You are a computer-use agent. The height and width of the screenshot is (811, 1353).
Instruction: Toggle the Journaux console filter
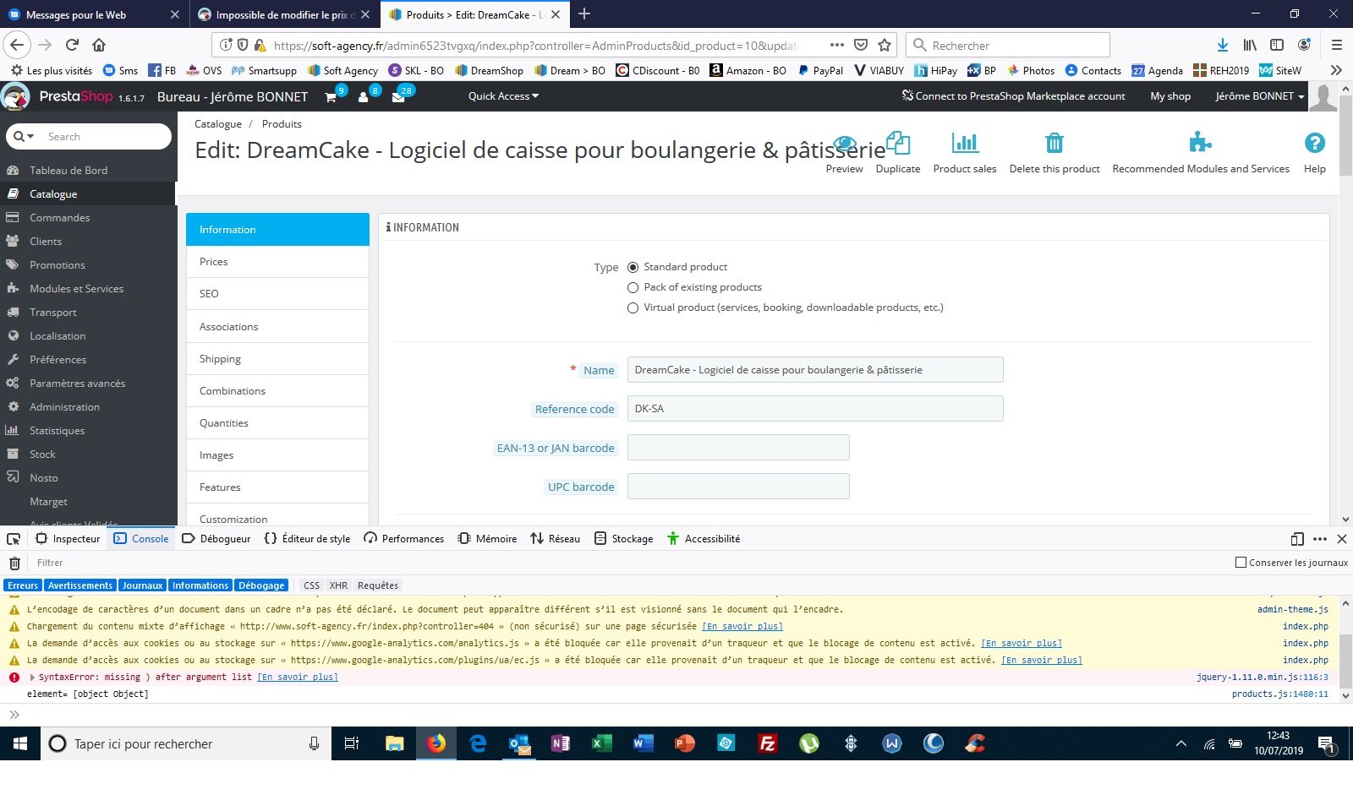pyautogui.click(x=142, y=585)
